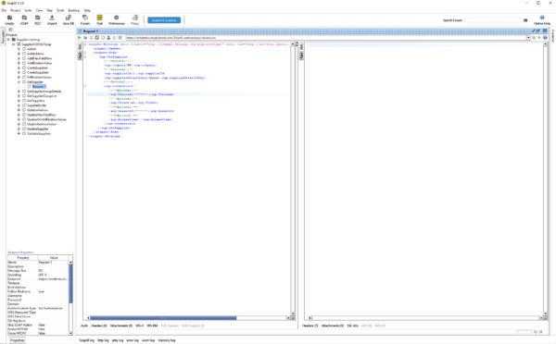Collapse the GetSupplier operation node
Viewport: 556px width, 344px height.
pos(19,81)
